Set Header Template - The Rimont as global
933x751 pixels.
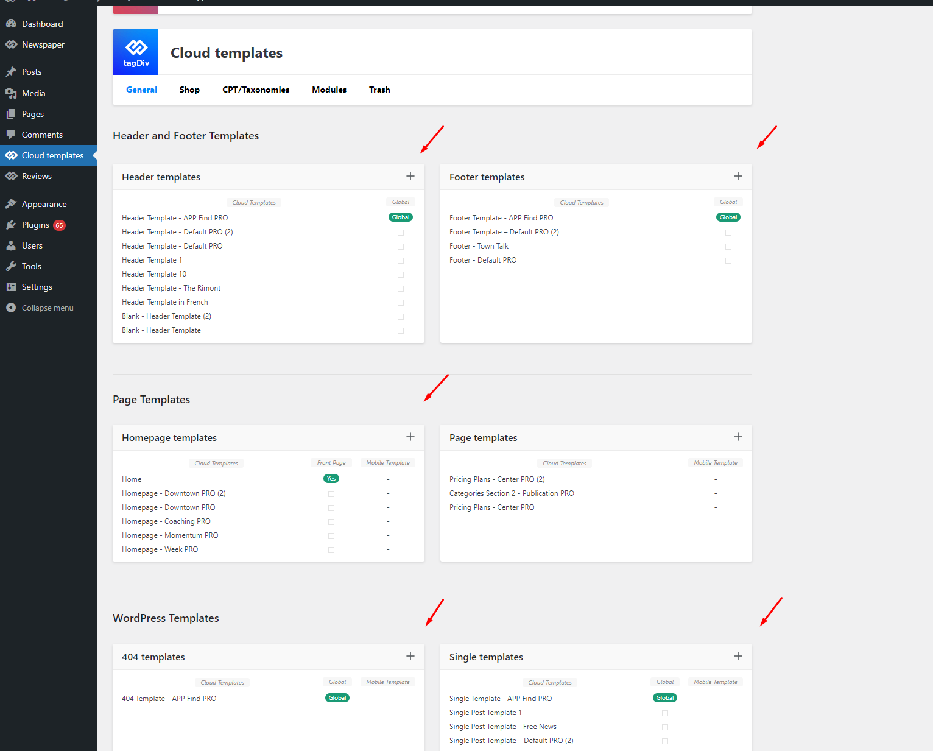(401, 288)
